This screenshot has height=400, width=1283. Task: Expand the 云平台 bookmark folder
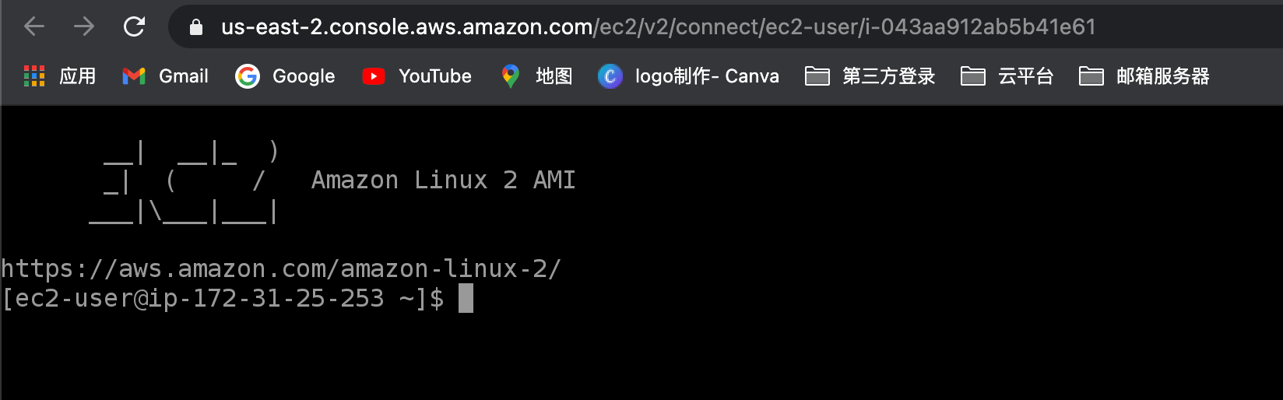pyautogui.click(x=1007, y=75)
